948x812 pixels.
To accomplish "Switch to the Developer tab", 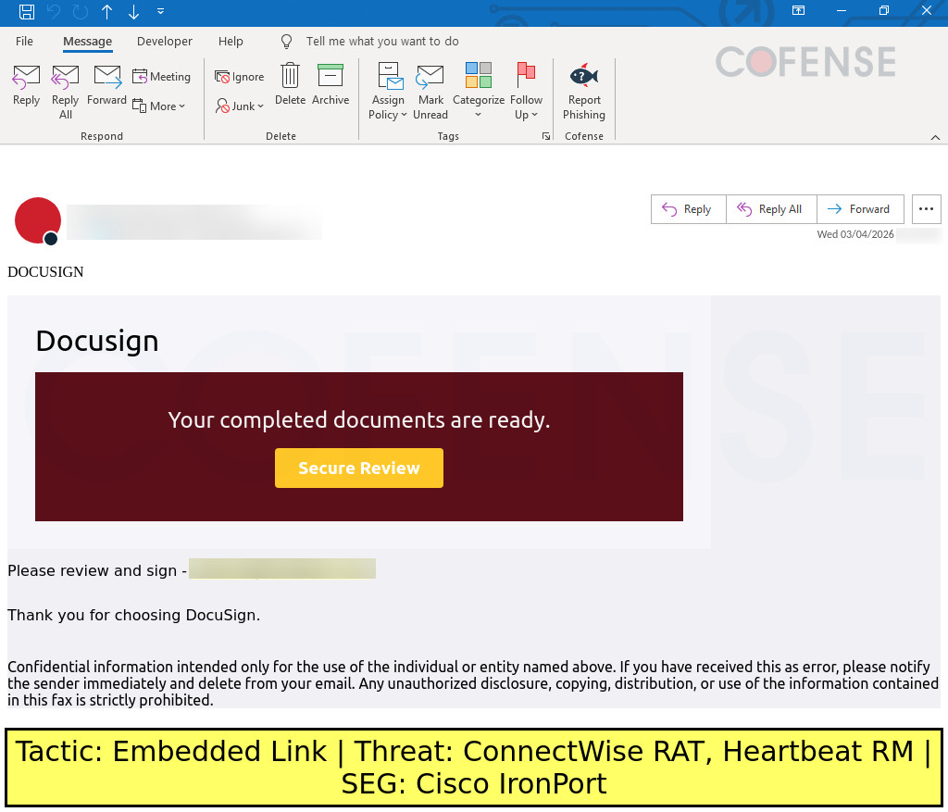I will tap(165, 41).
